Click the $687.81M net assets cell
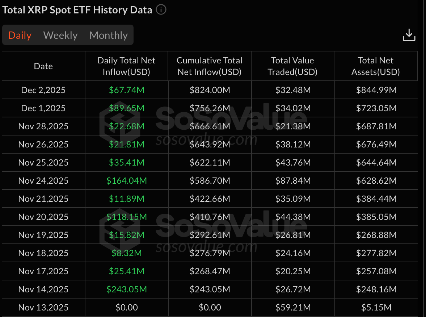 click(376, 126)
